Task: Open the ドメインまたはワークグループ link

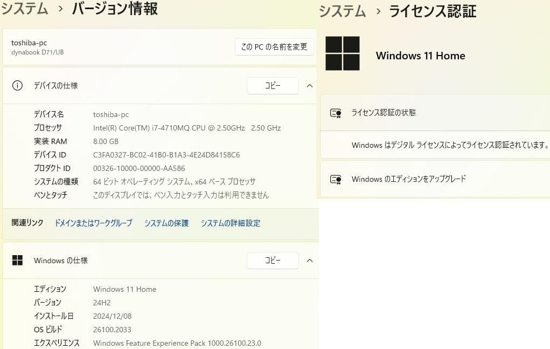Action: pos(93,222)
